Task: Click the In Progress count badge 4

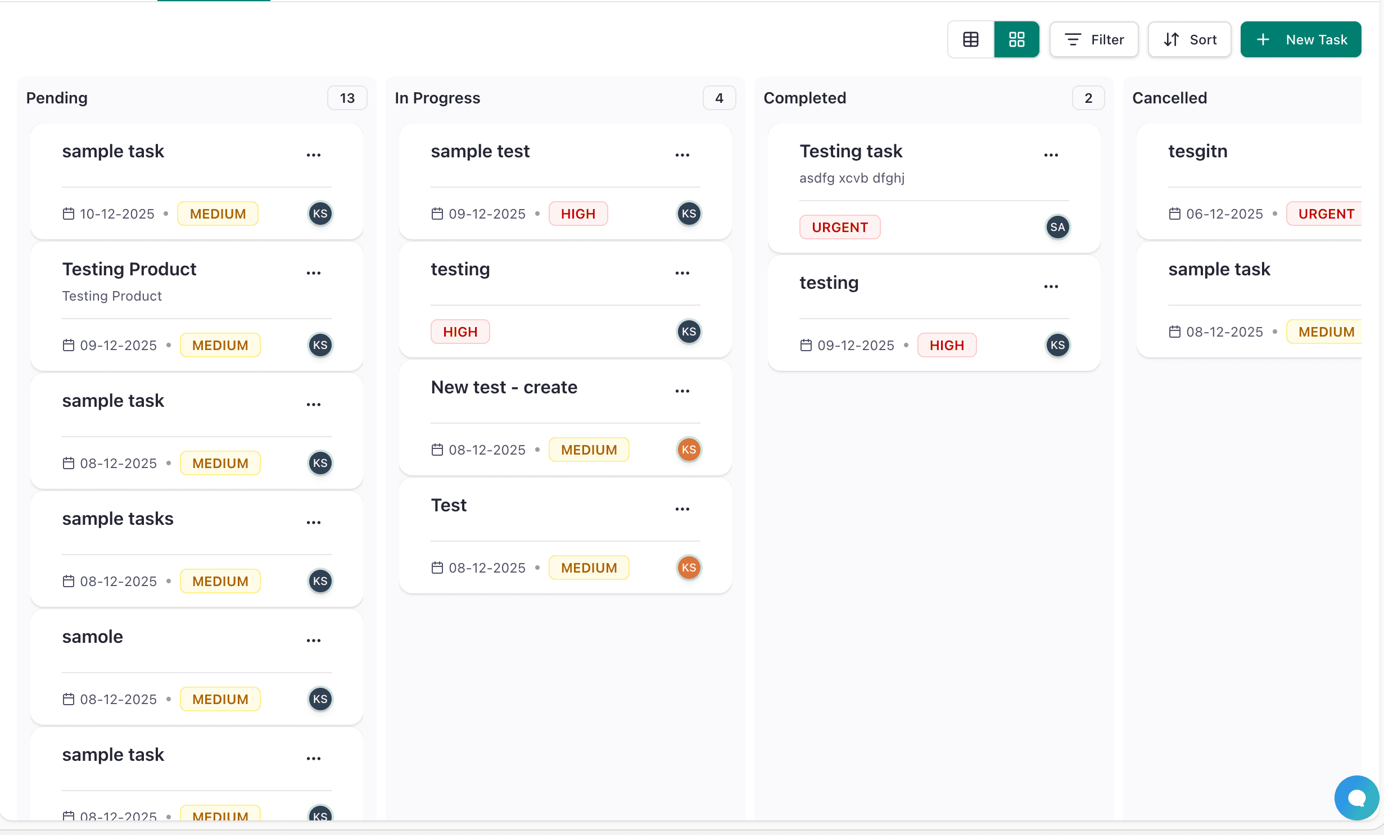Action: 719,98
